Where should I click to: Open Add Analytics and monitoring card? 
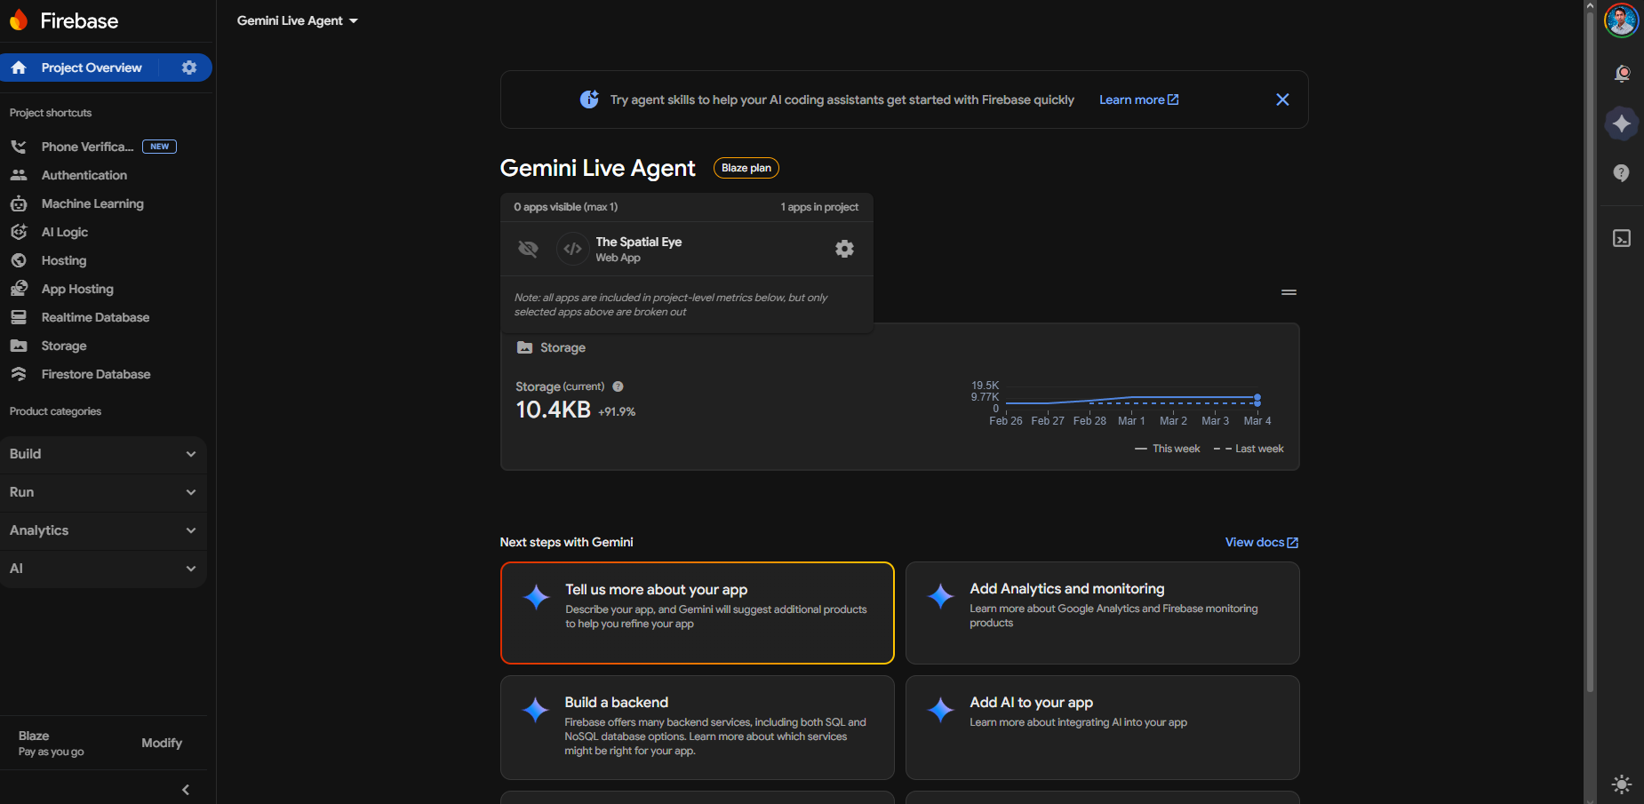pyautogui.click(x=1103, y=613)
